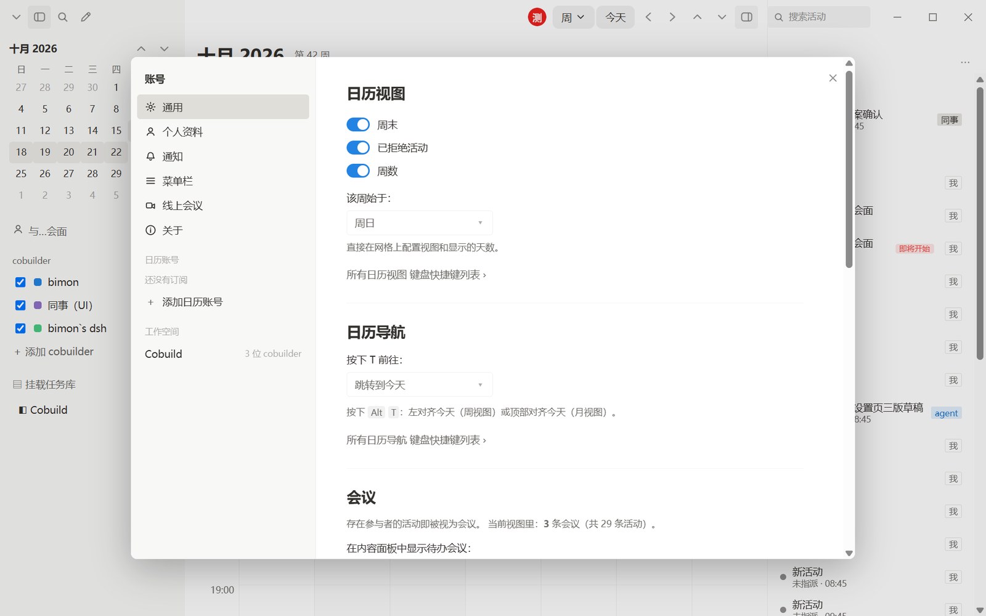Click the 同事 tag in right panel

[950, 120]
